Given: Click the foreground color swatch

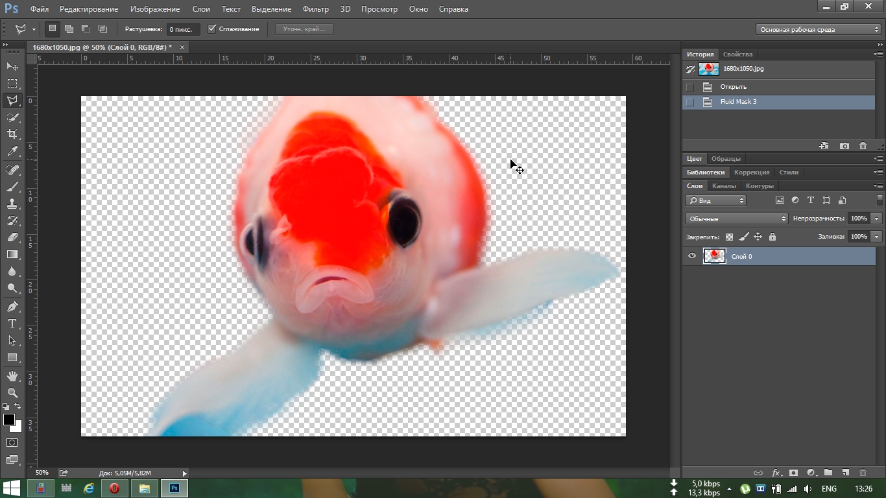Looking at the screenshot, I should [9, 420].
